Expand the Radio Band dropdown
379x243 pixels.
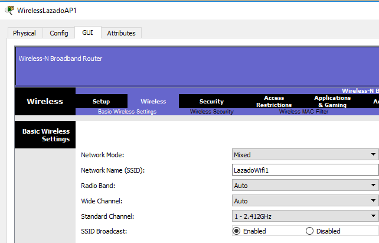point(305,186)
